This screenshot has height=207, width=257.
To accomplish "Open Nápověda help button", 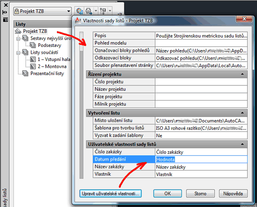I will (x=233, y=193).
